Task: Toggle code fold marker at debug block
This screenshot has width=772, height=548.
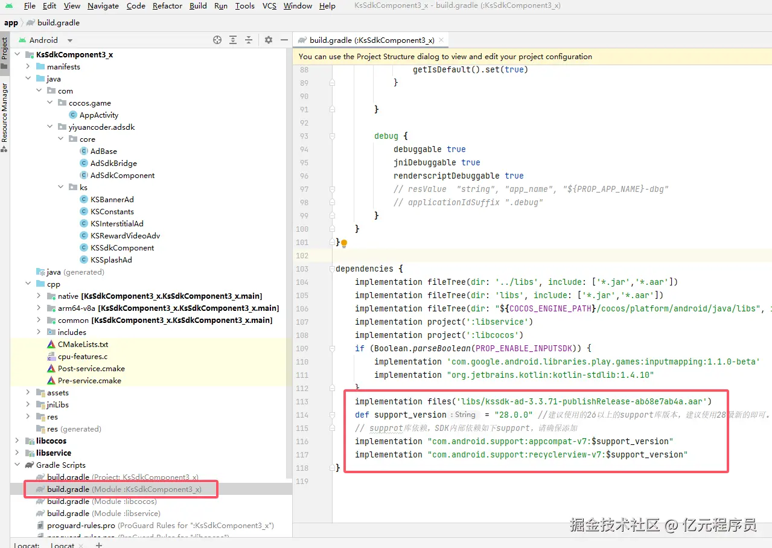Action: click(332, 136)
